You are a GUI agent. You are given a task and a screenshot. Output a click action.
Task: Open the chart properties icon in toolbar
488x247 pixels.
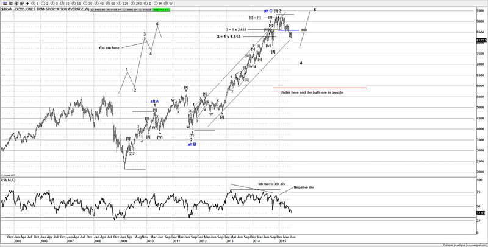coord(22,4)
